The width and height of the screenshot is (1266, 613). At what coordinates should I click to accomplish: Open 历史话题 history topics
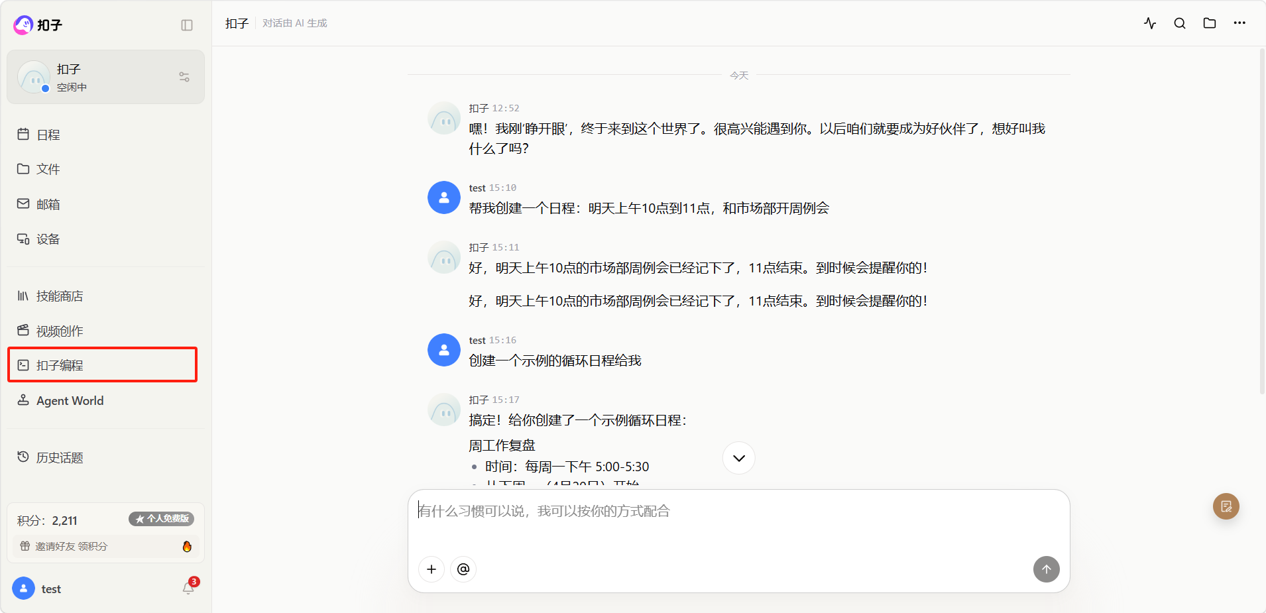pos(105,457)
